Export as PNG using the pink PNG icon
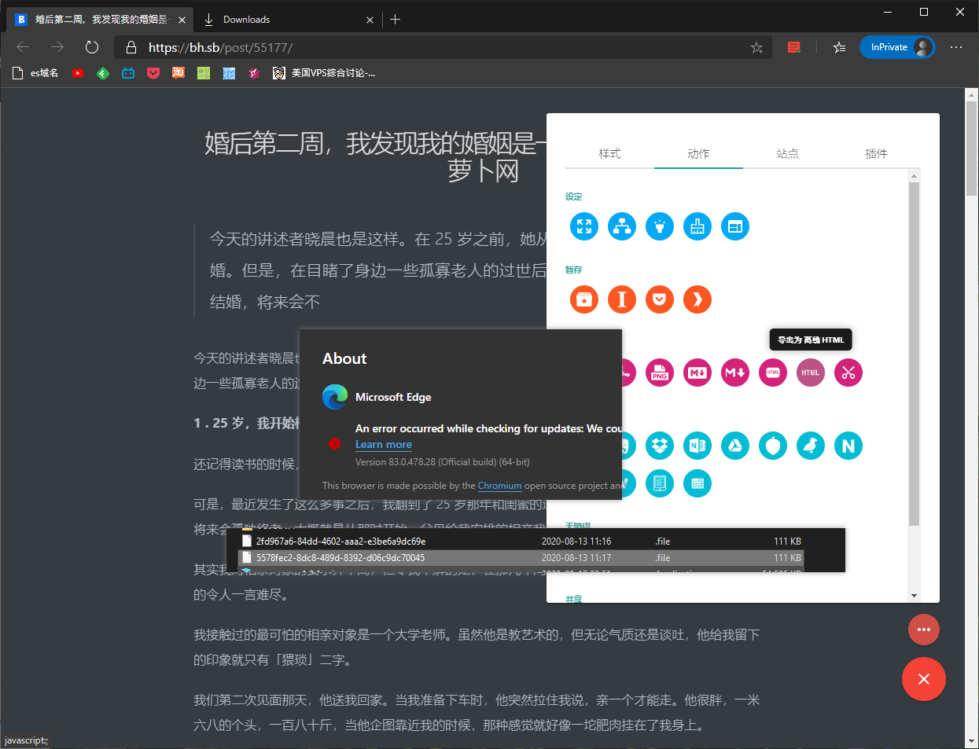This screenshot has width=979, height=749. click(660, 373)
